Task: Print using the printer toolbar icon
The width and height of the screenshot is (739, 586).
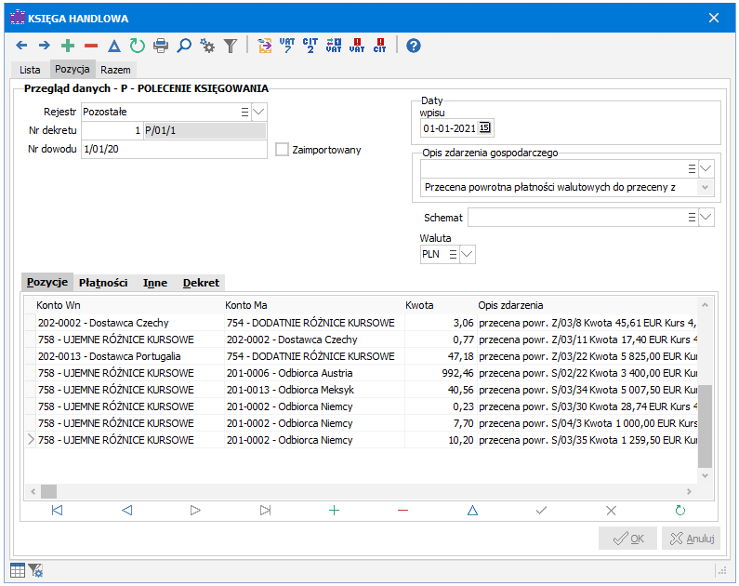Action: pos(161,46)
